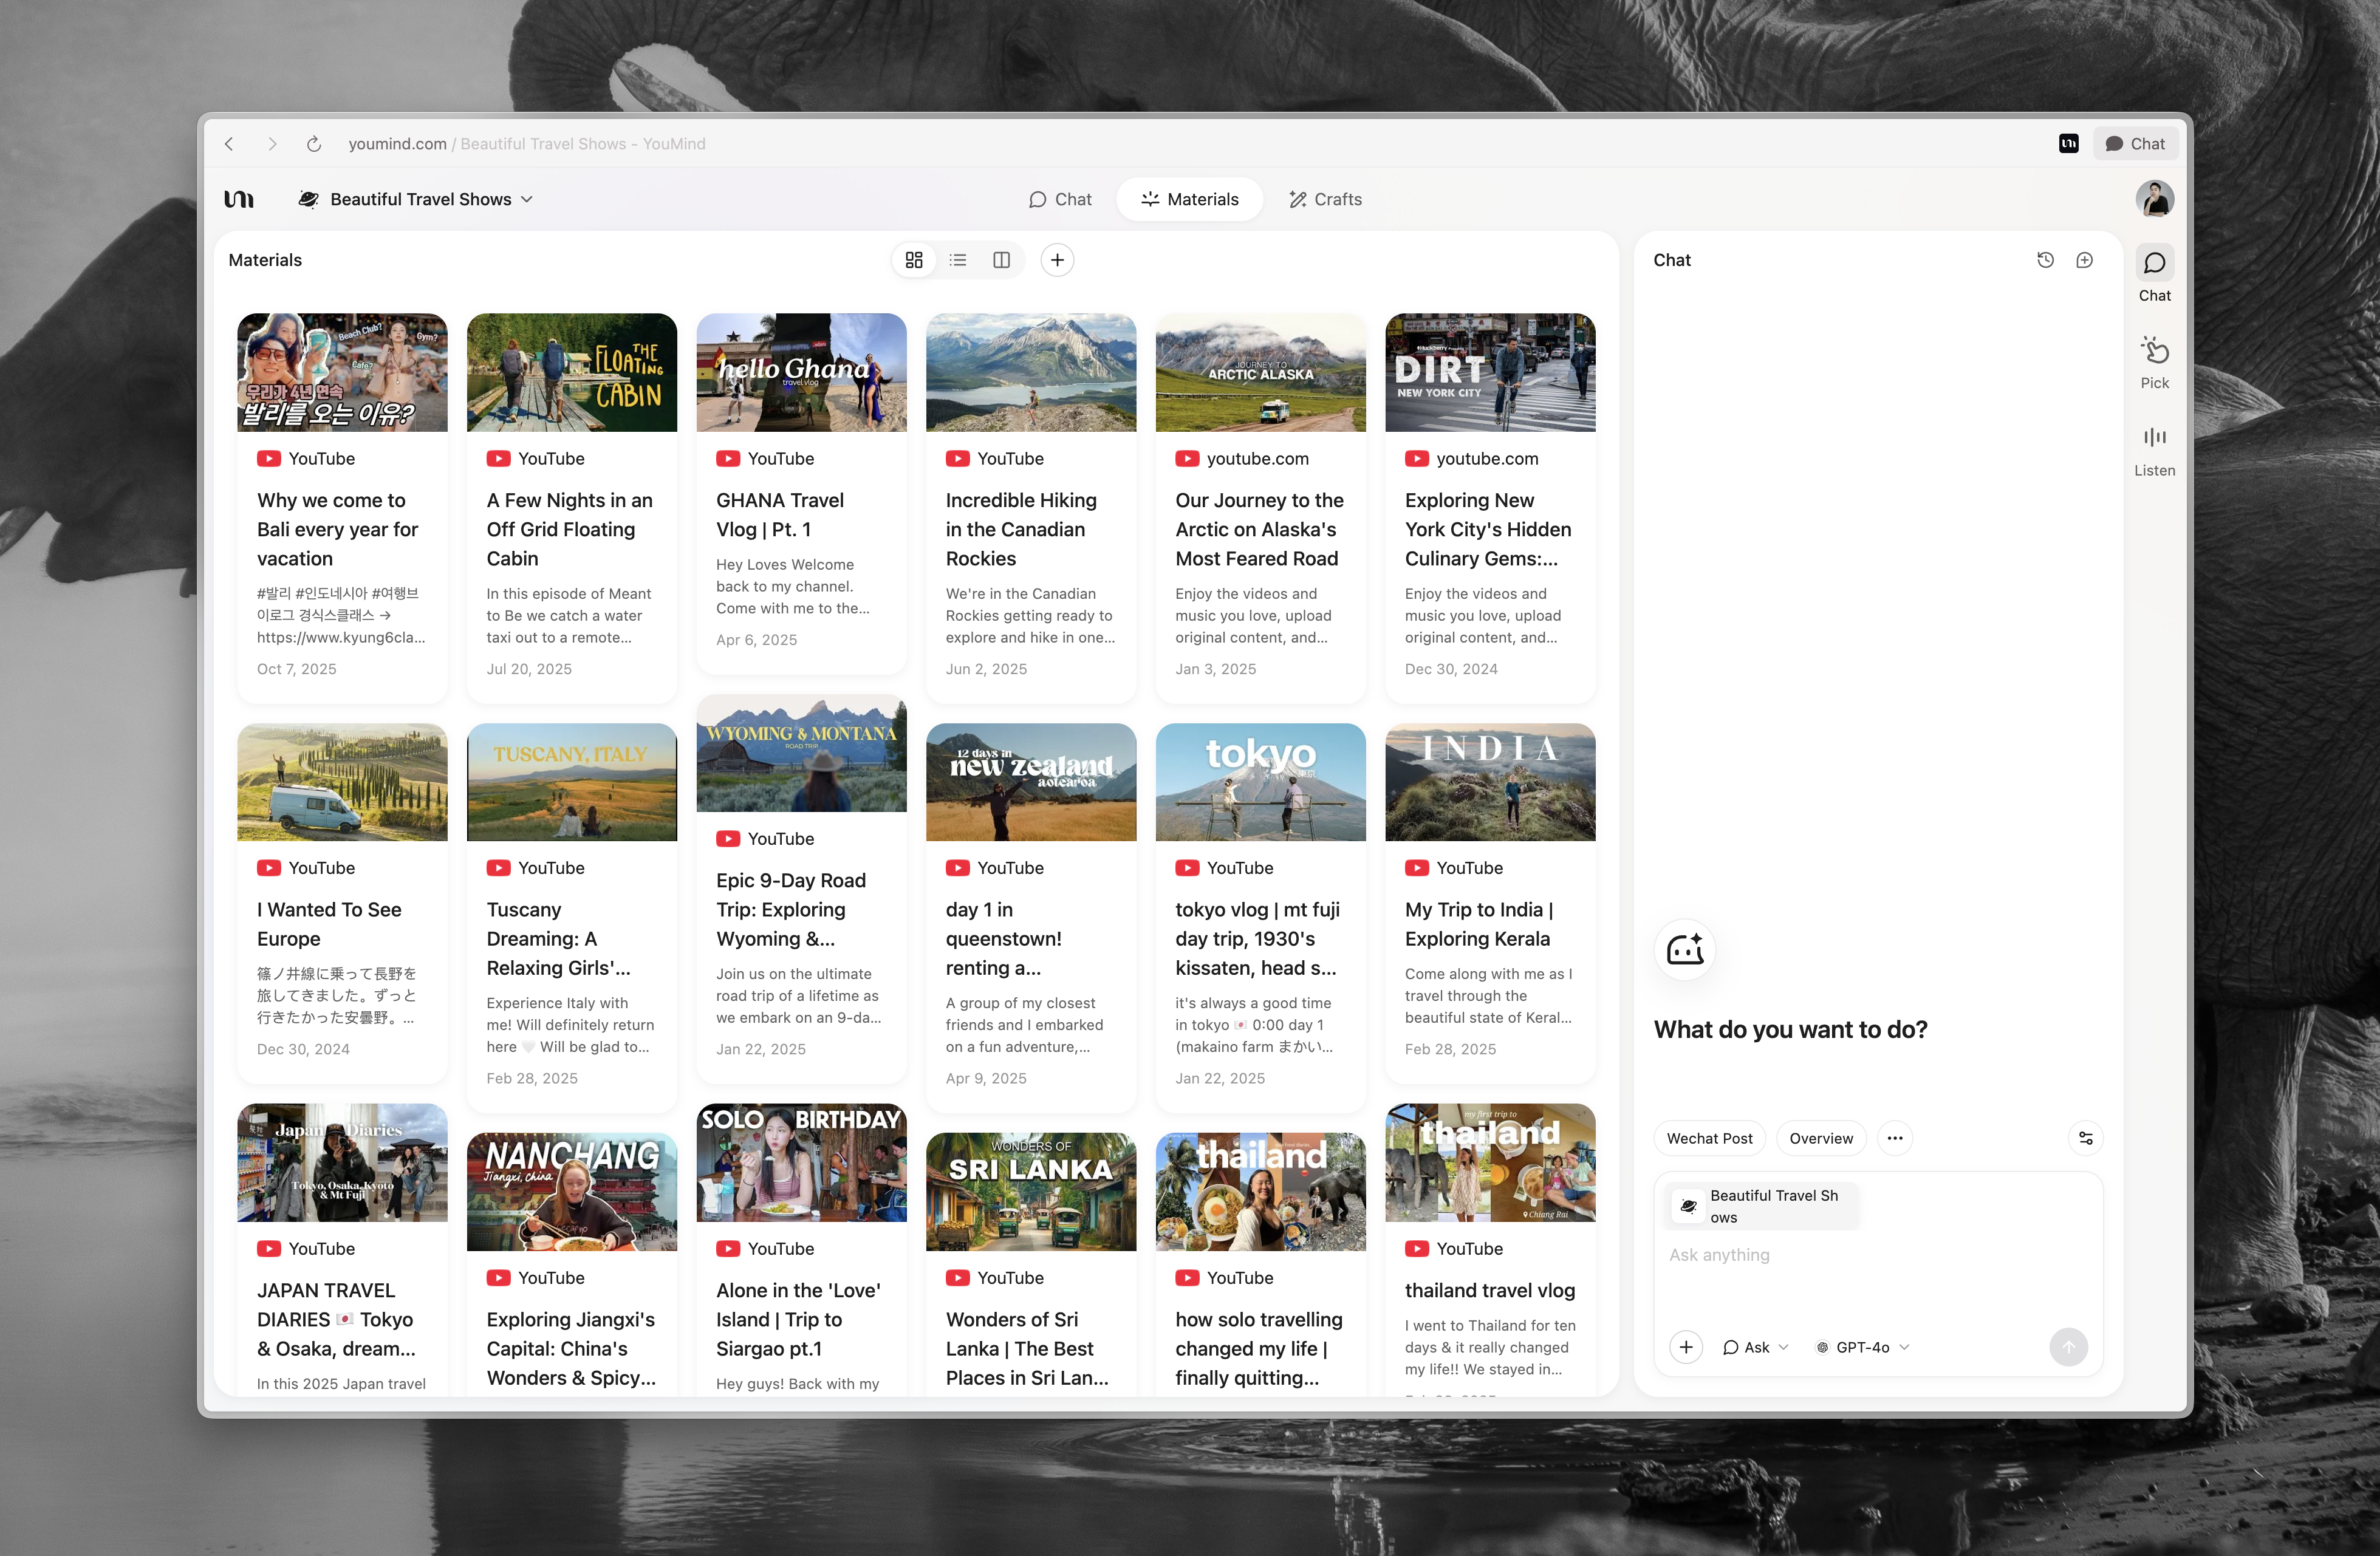The image size is (2380, 1556).
Task: Switch to the Crafts tab
Action: 1325,199
